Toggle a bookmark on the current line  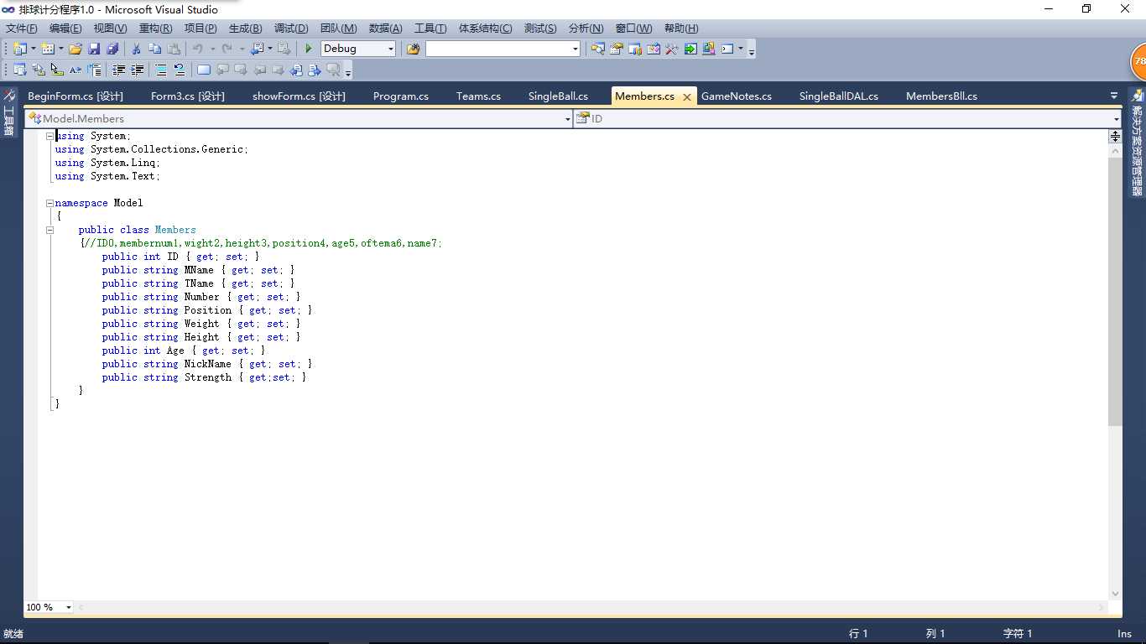click(x=203, y=70)
